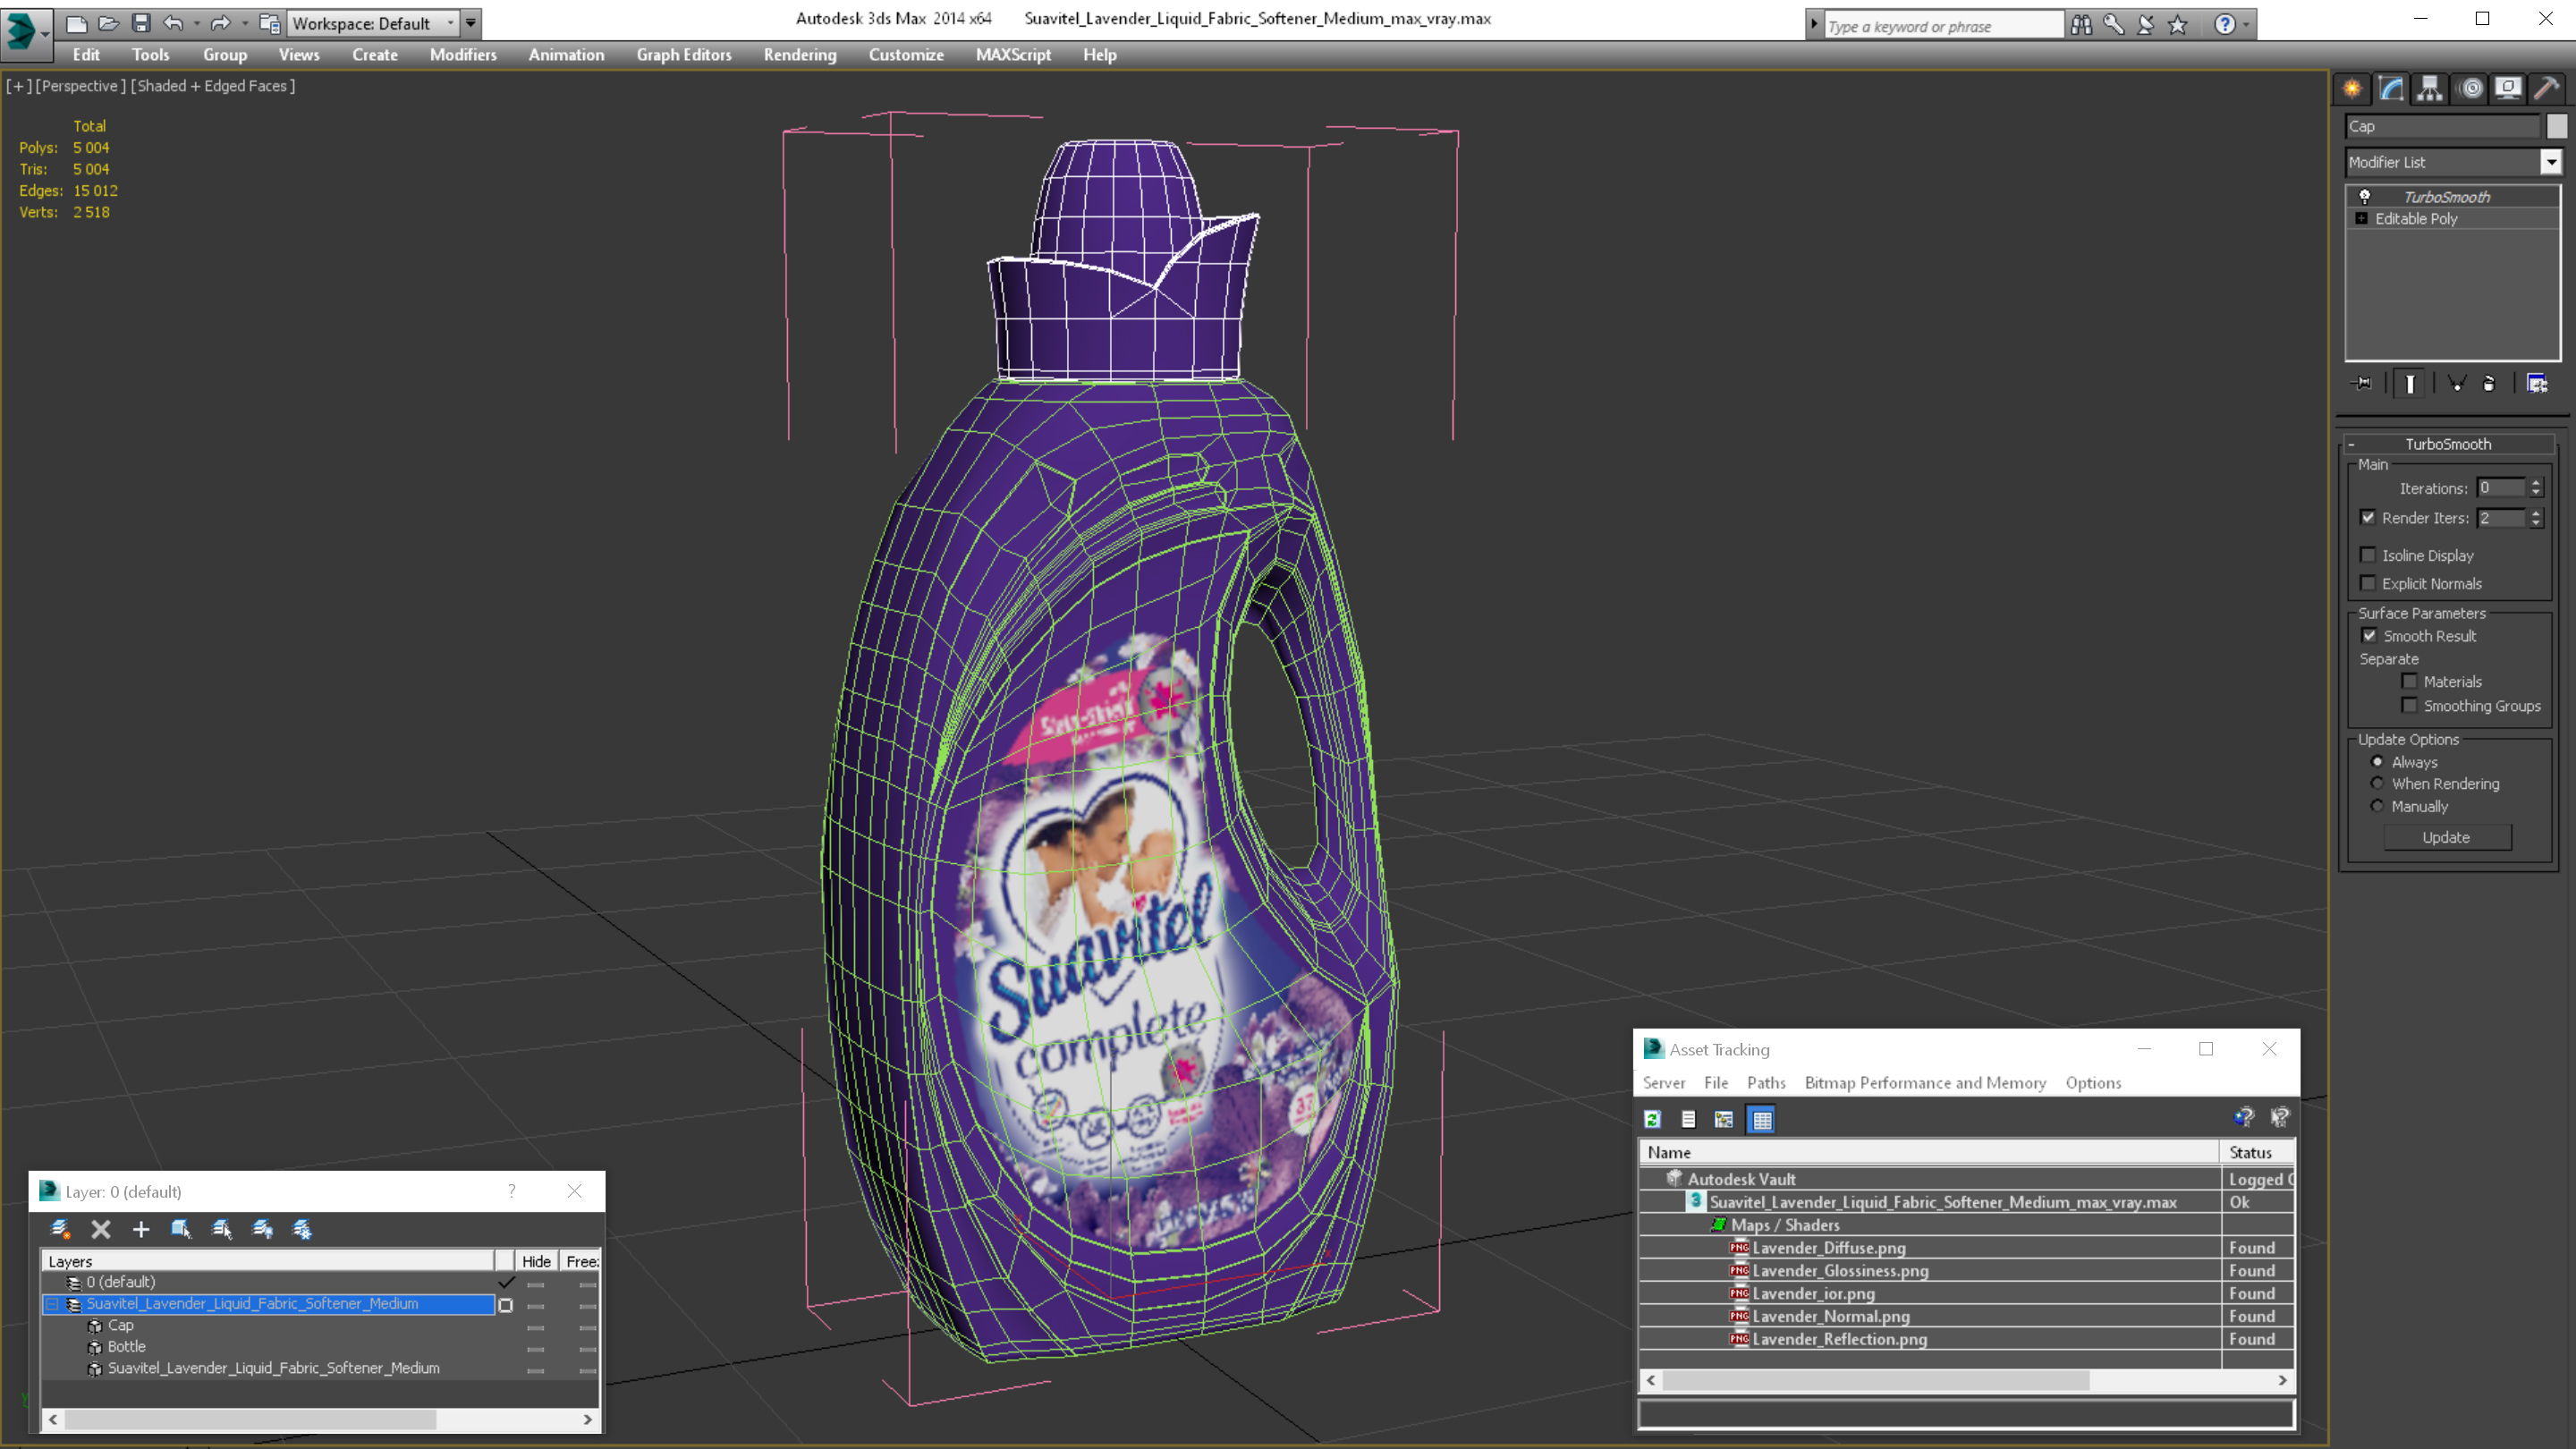2576x1449 pixels.
Task: Toggle the TurboSmooth modifier lightbulb
Action: point(2365,197)
